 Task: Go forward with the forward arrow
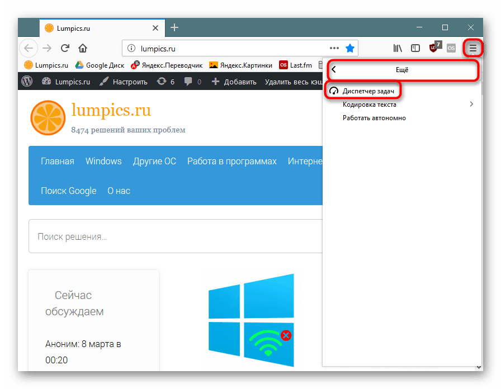pos(47,48)
